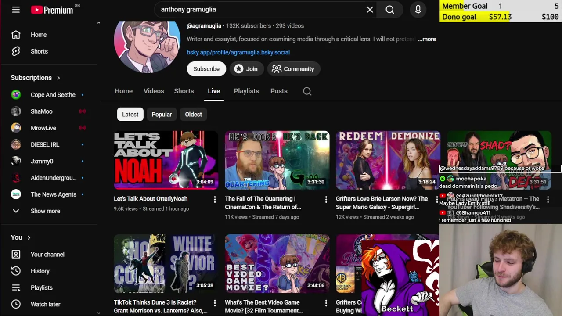The image size is (562, 316).
Task: Switch to the channel Home tab
Action: click(124, 91)
